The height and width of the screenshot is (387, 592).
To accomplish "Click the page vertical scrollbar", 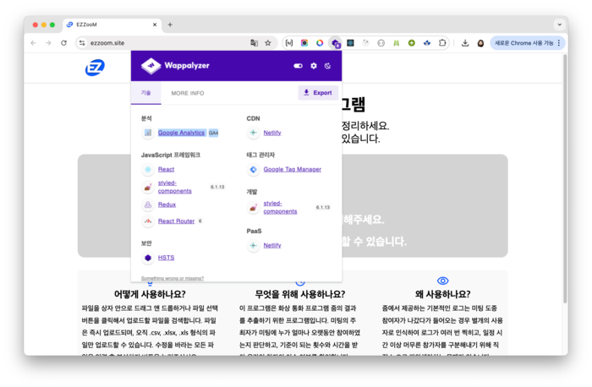I will tap(565, 178).
